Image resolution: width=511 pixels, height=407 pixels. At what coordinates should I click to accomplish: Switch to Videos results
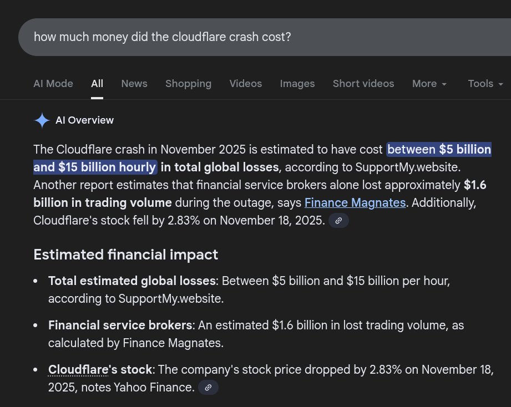coord(246,84)
